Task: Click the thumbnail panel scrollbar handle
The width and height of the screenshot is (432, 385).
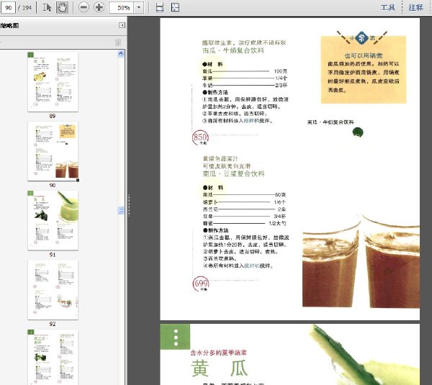Action: tap(121, 211)
